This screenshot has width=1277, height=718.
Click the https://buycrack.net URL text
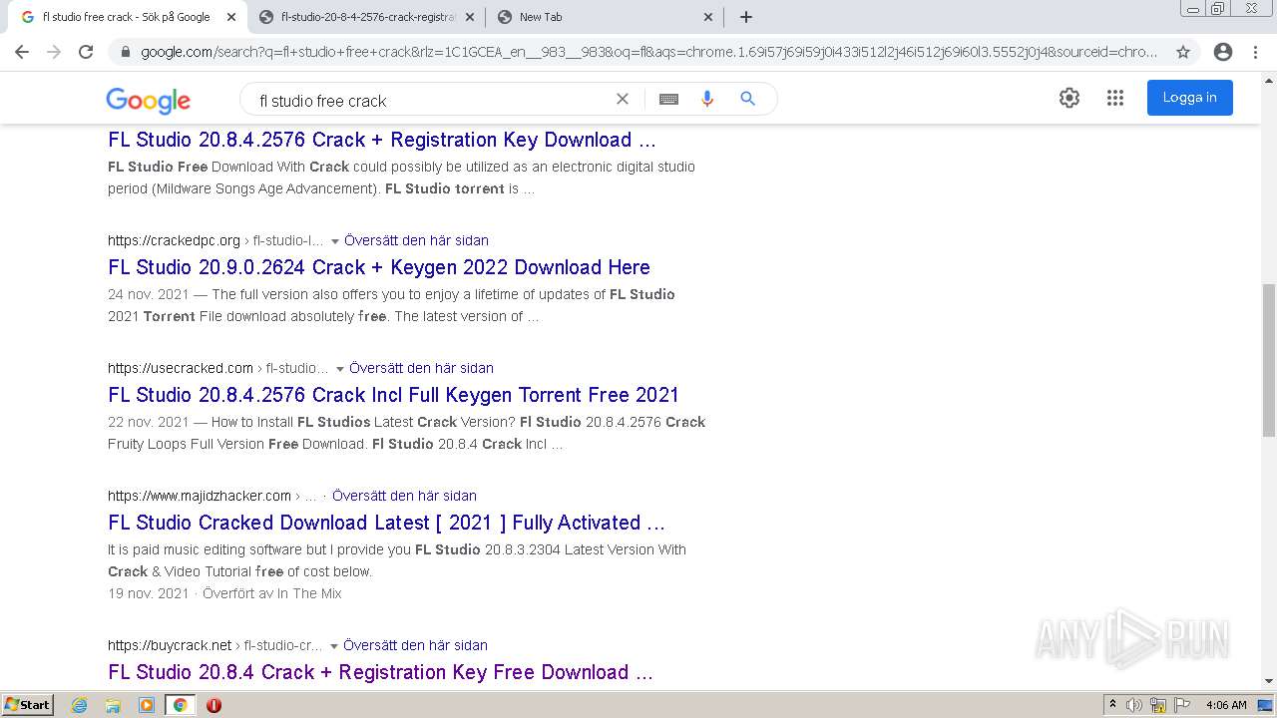170,645
